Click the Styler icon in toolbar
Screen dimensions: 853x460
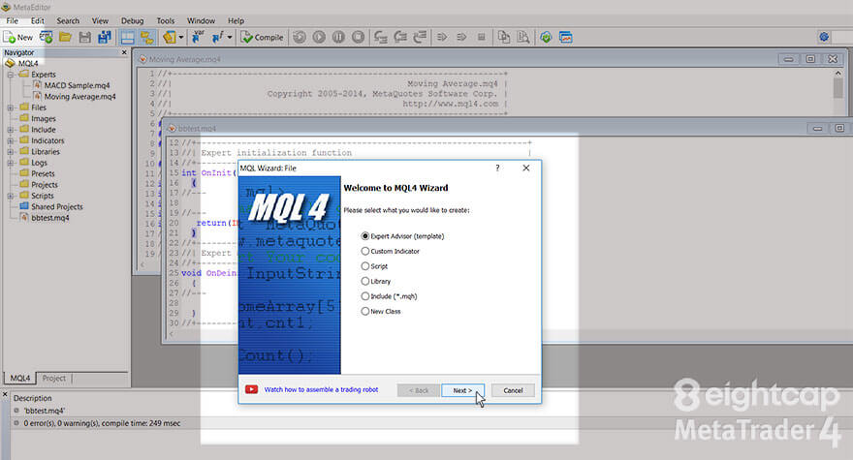click(x=170, y=37)
